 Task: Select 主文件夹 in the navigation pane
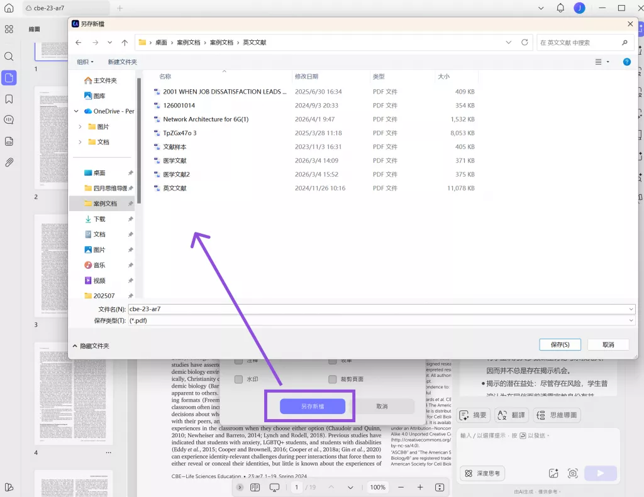[x=100, y=80]
